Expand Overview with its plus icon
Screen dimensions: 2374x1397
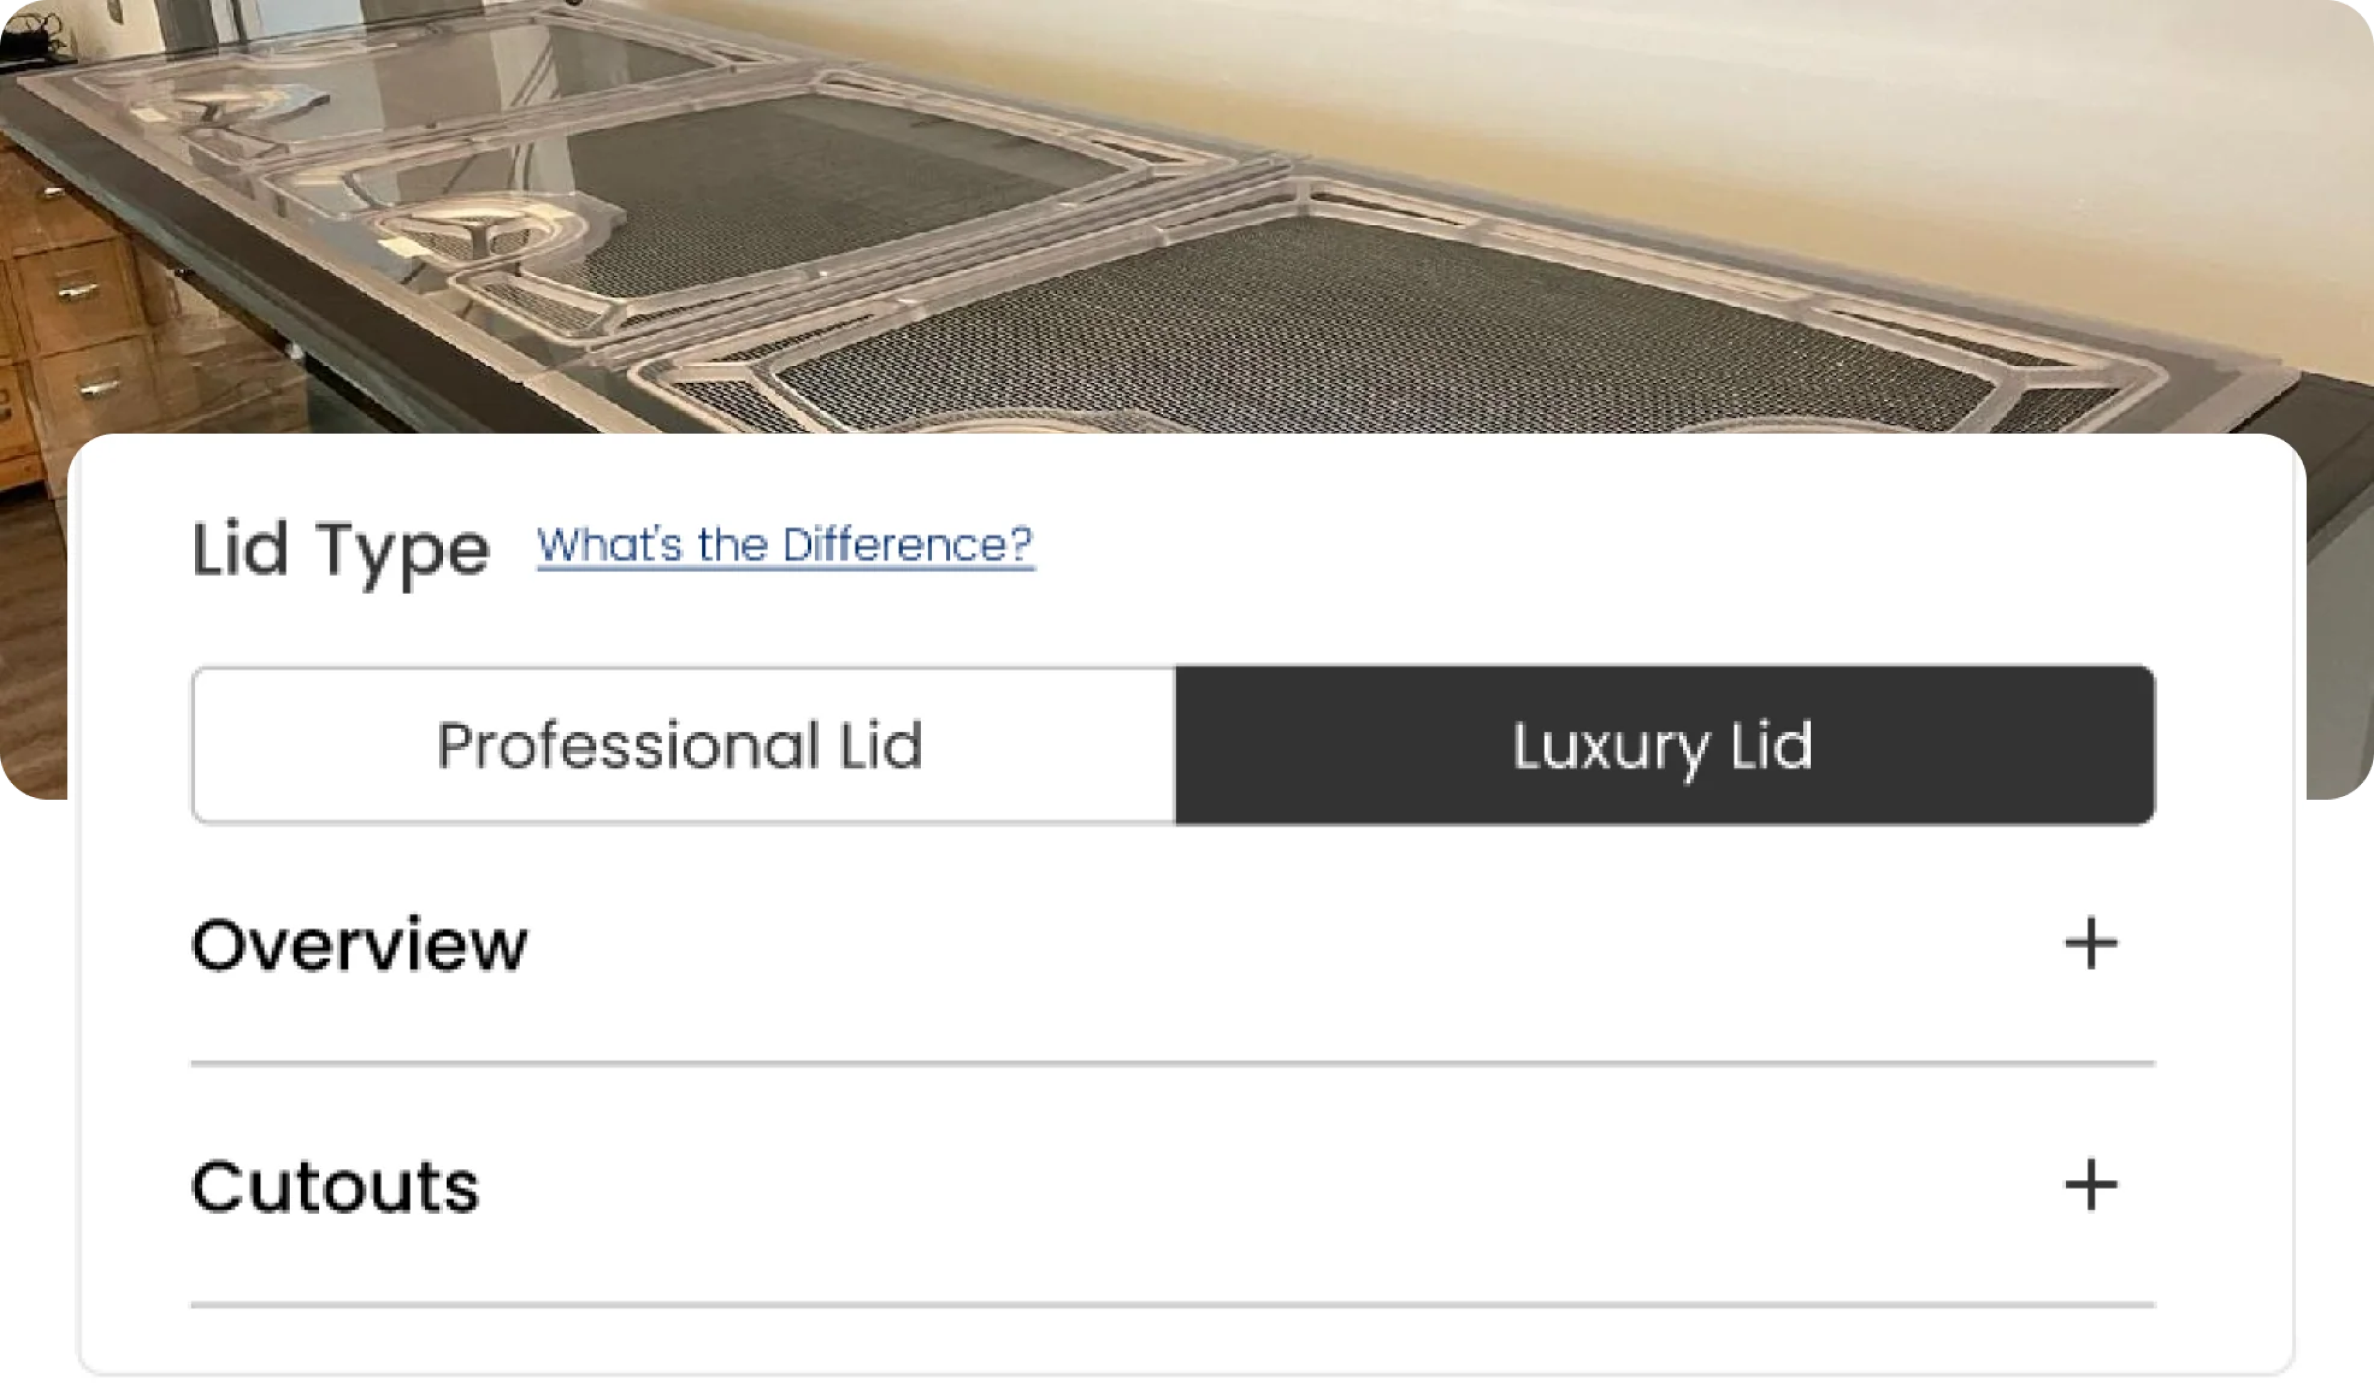point(2090,943)
